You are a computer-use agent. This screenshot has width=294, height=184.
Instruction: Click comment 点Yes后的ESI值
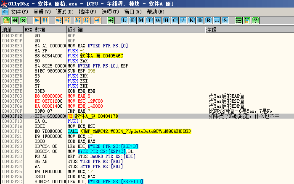227,101
